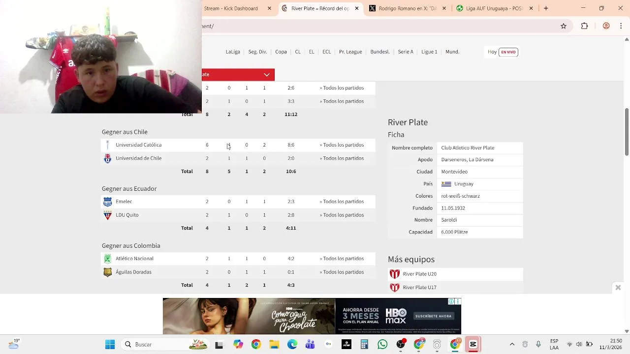
Task: Close the bottom ad with X
Action: (618, 288)
